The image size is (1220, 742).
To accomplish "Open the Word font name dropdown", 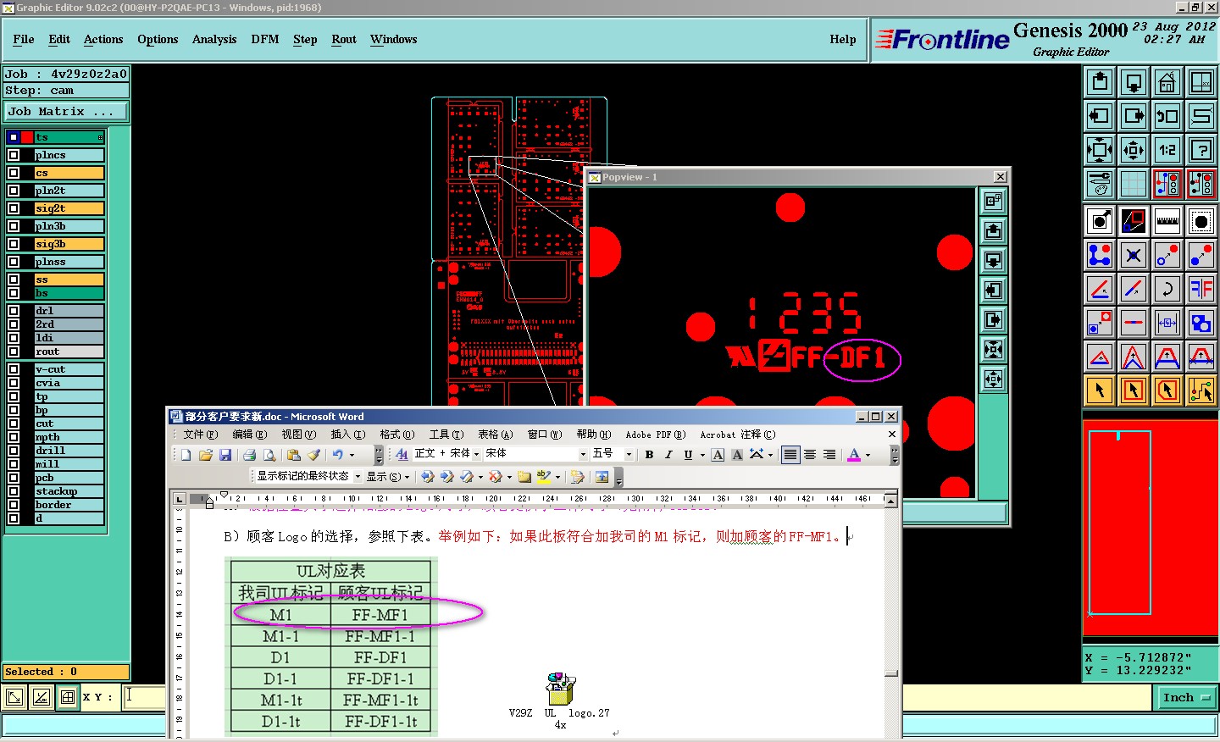I will (583, 455).
